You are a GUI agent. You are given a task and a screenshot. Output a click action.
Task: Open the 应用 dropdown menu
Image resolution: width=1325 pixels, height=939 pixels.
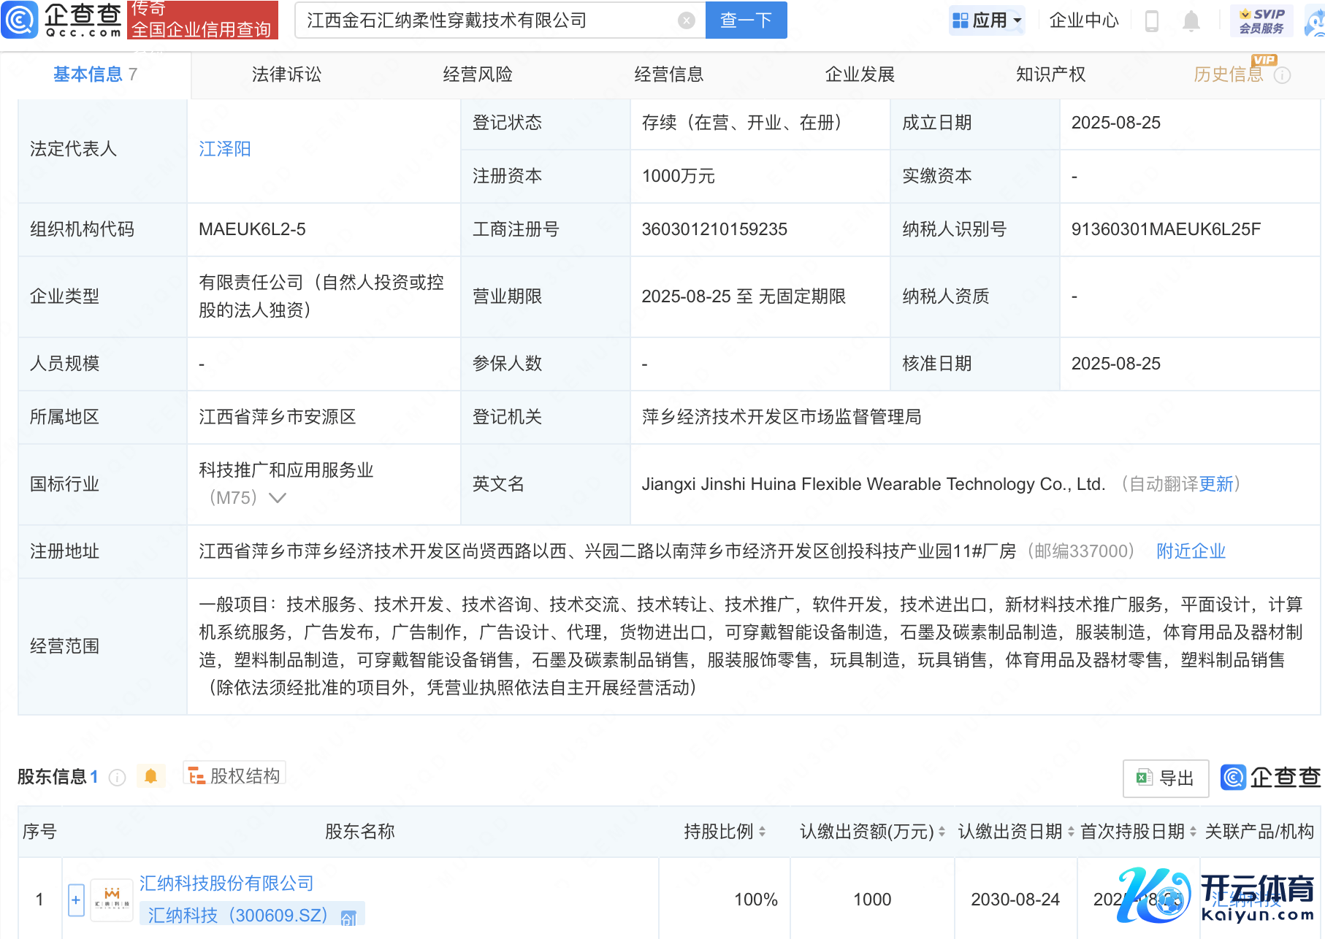click(x=988, y=20)
